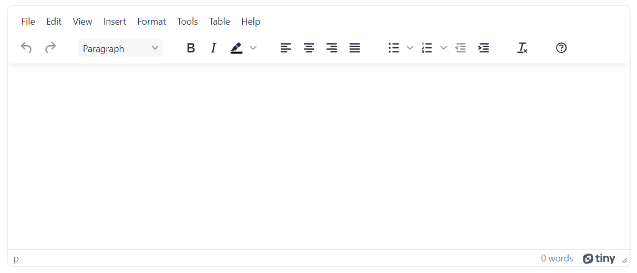
Task: Open the View menu
Action: (x=83, y=22)
